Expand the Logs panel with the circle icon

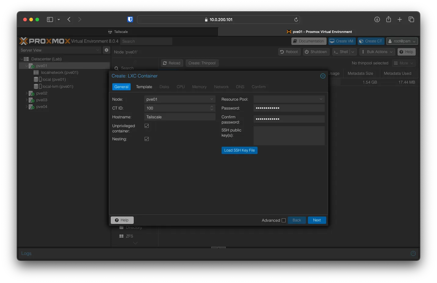click(413, 253)
